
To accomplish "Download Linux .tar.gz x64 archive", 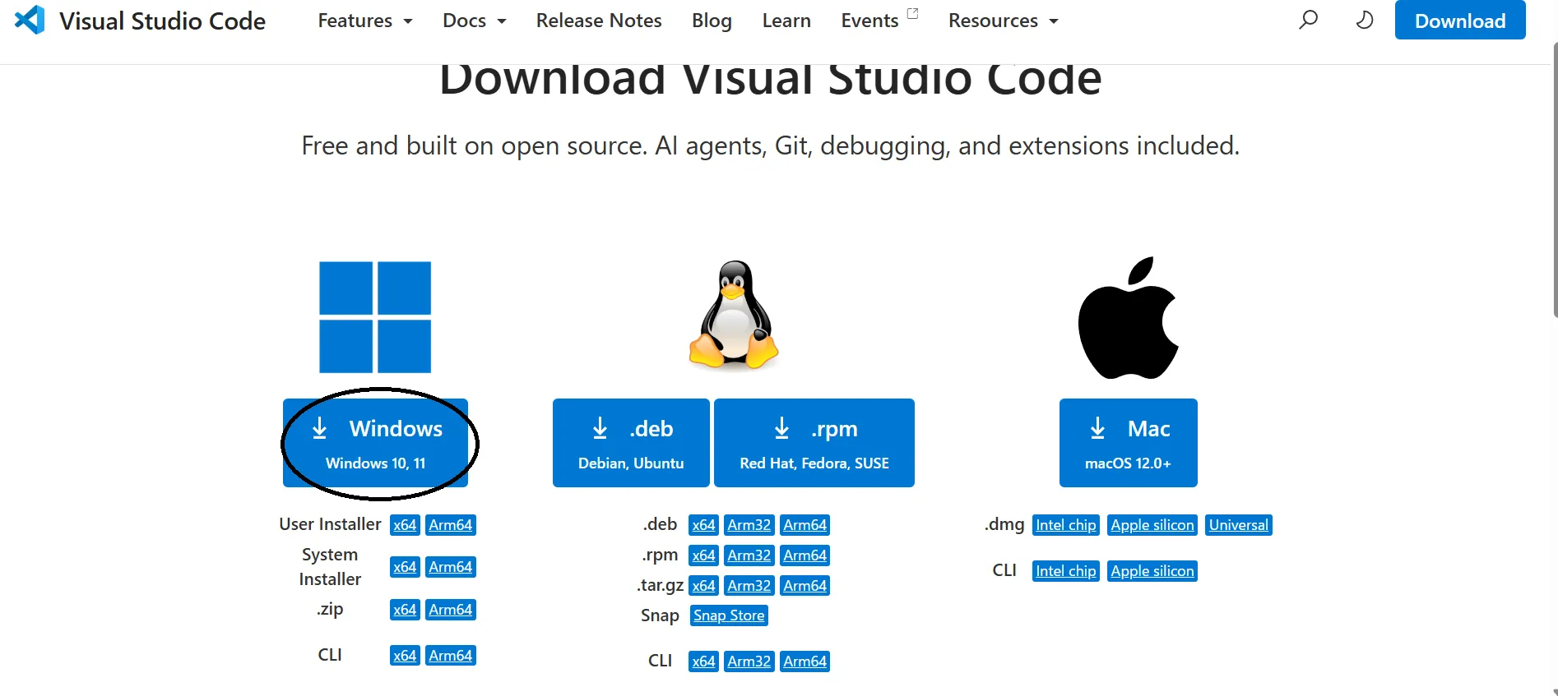I will pyautogui.click(x=704, y=586).
